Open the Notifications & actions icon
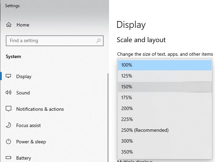Screen dimensions: 215x162 9,109
